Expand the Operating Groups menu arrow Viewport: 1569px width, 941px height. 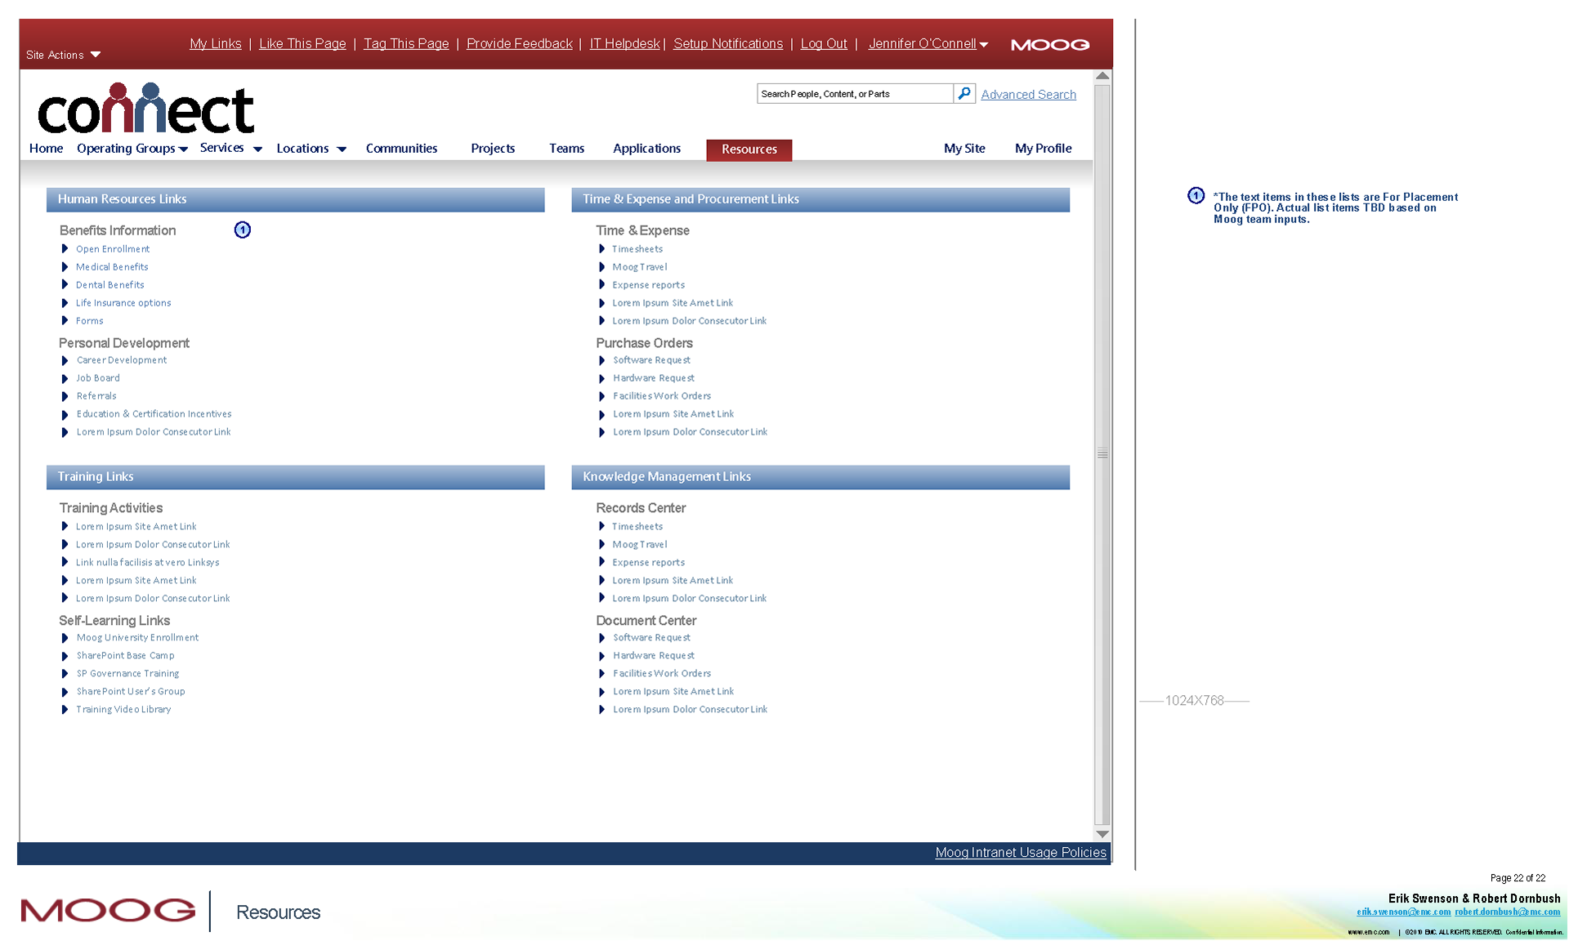point(184,149)
